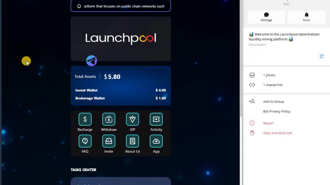Open the VIP diamond icon
Image resolution: width=330 pixels, height=185 pixels.
click(x=133, y=119)
